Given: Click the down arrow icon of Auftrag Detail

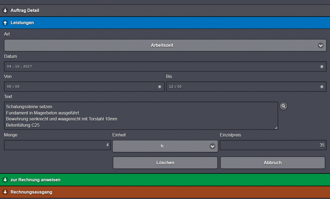Looking at the screenshot, I should pyautogui.click(x=5, y=11).
